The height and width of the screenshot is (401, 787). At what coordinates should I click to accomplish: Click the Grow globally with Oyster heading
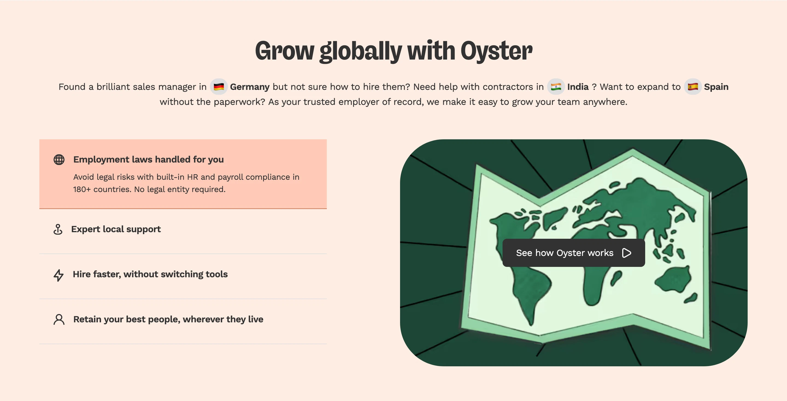coord(393,51)
